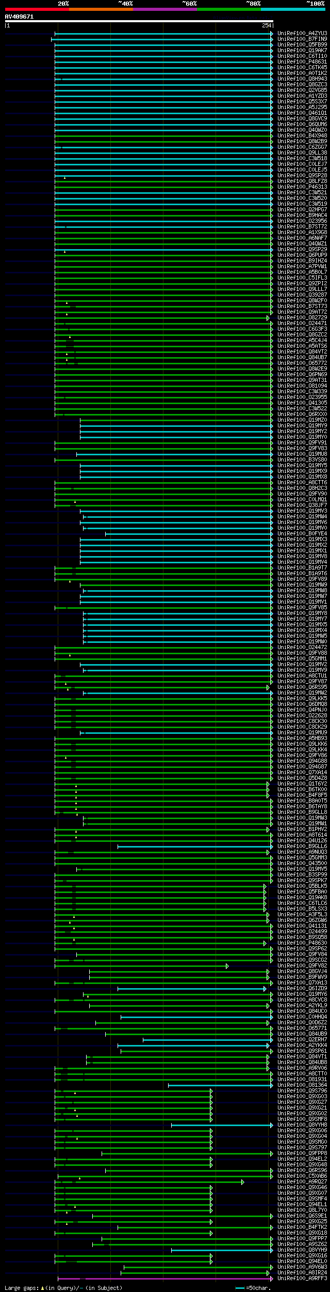
Task: Select hit UniRef100_Q19MX5
Action: tap(302, 624)
